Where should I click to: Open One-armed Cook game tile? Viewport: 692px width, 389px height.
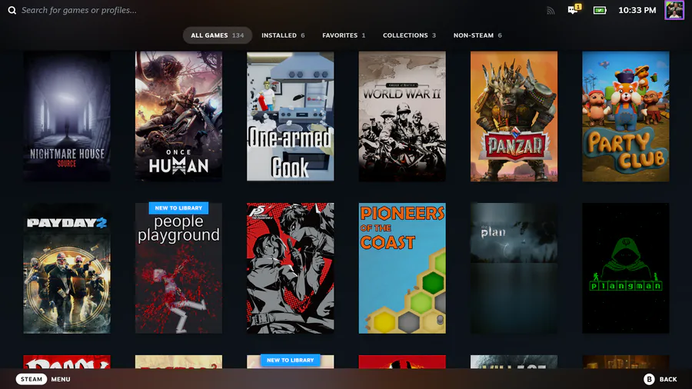tap(291, 116)
